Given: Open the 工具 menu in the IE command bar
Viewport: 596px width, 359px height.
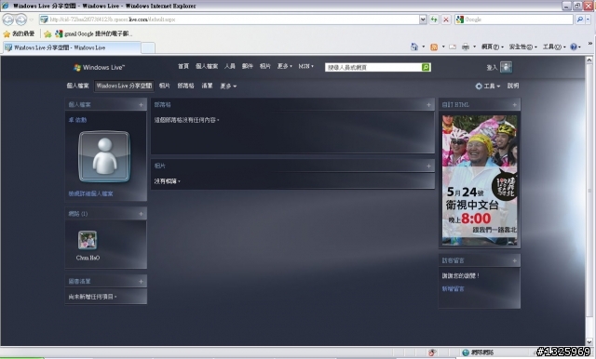Looking at the screenshot, I should [x=554, y=47].
